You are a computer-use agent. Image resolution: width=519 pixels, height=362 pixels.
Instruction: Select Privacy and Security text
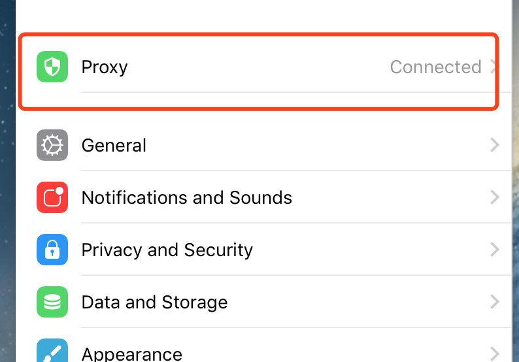tap(167, 250)
